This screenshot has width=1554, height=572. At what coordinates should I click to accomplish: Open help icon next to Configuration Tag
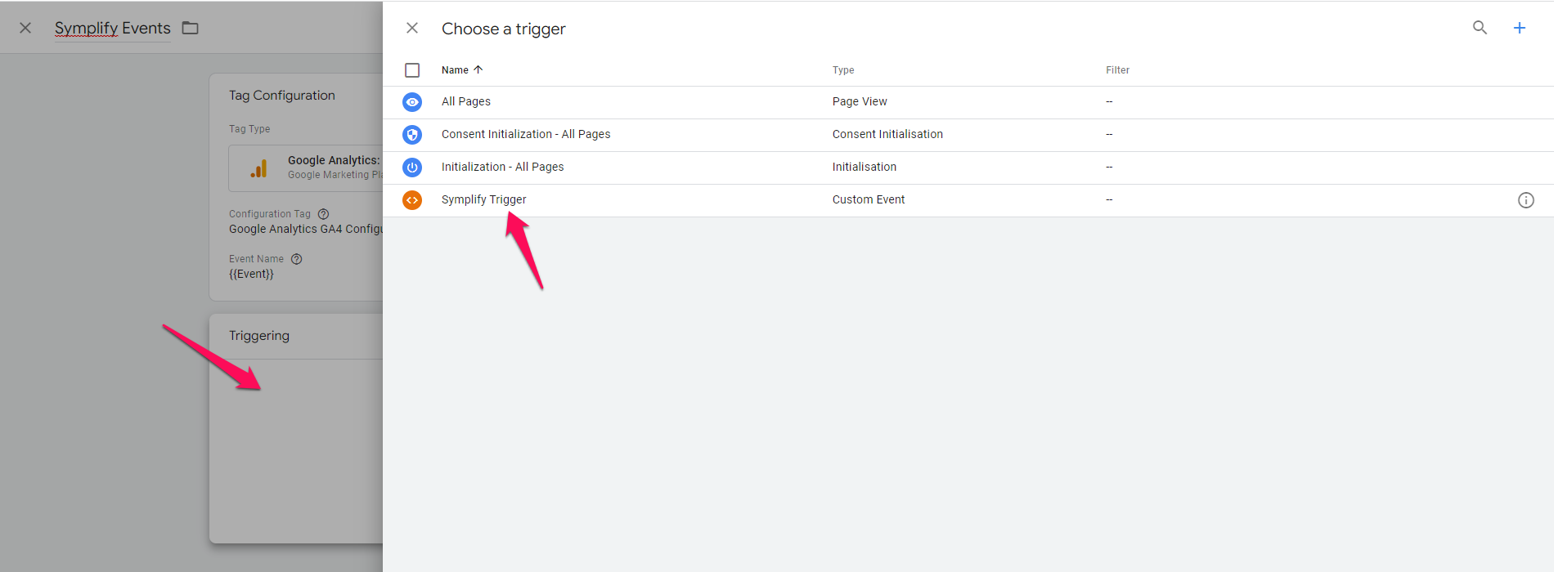point(323,214)
